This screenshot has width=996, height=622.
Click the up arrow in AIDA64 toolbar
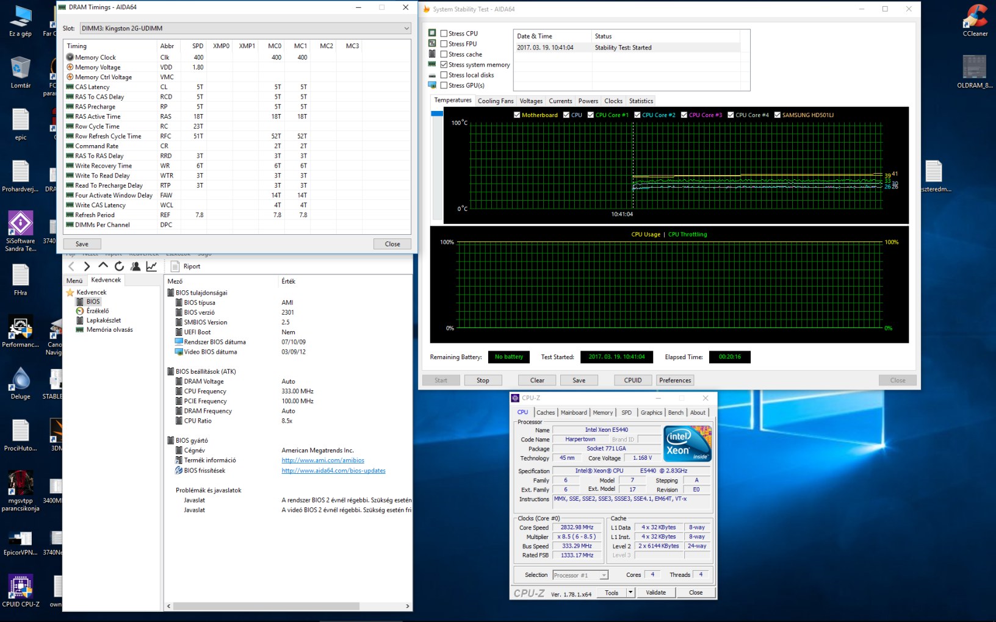pyautogui.click(x=103, y=266)
